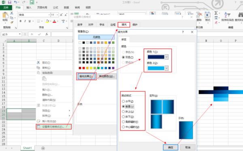Click the 填充效果 button
This screenshot has width=243, height=151.
(86, 76)
